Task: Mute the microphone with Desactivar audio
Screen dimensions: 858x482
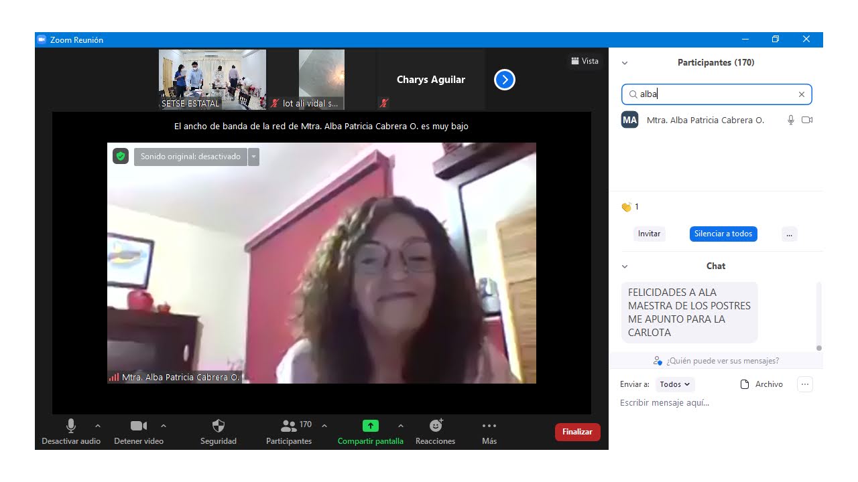Action: 71,432
